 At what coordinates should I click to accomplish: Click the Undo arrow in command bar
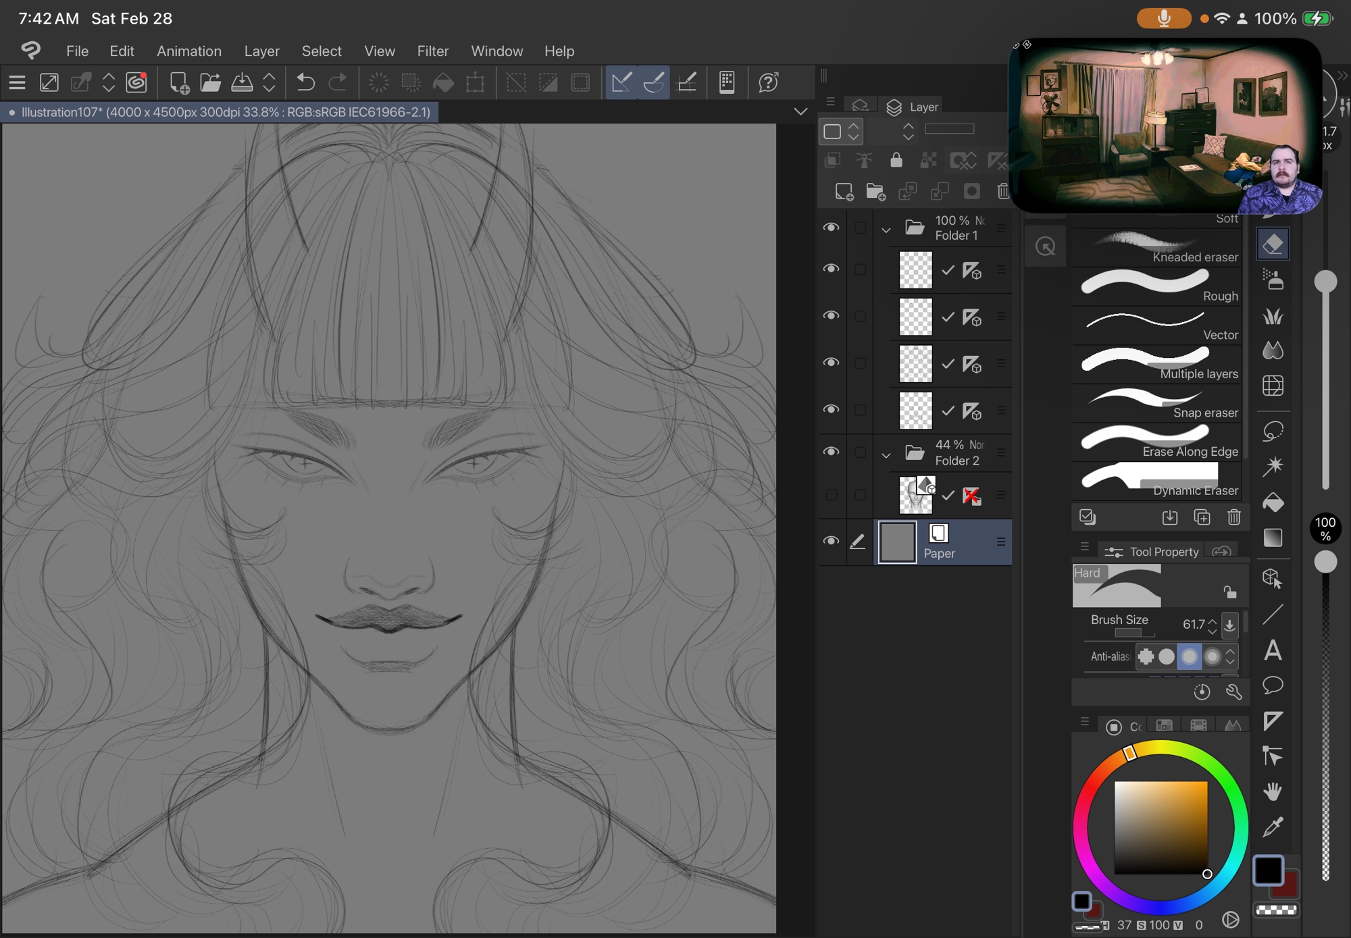click(x=305, y=82)
